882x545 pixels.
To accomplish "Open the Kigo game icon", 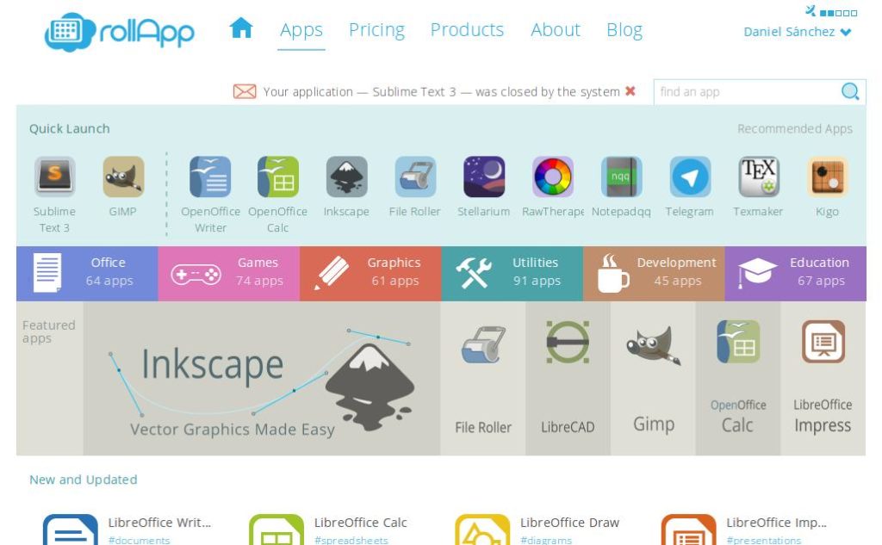I will (827, 177).
